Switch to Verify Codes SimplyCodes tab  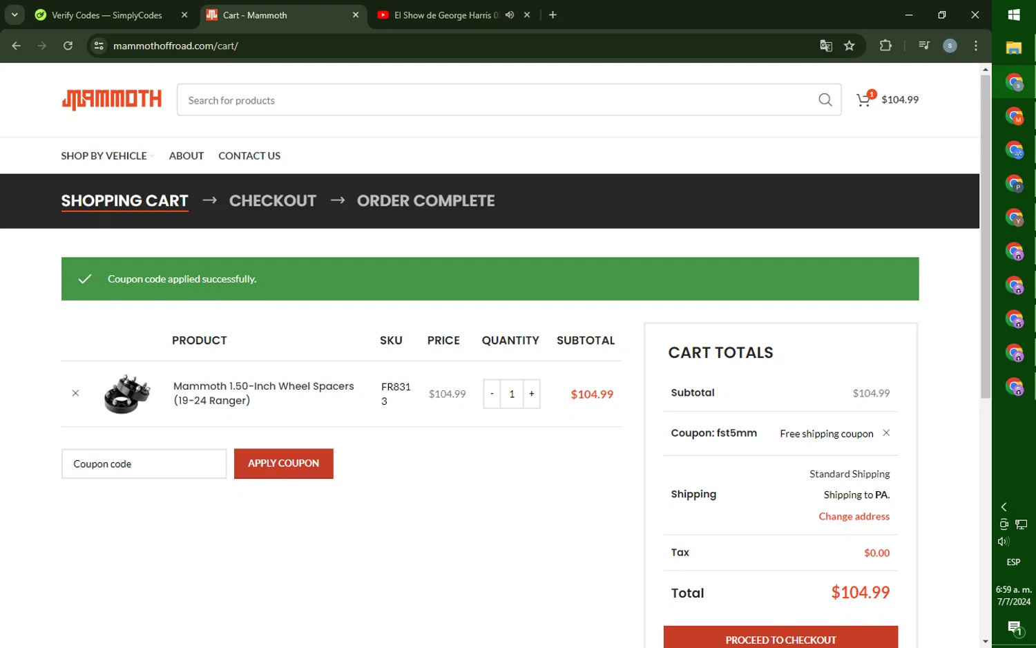point(107,15)
